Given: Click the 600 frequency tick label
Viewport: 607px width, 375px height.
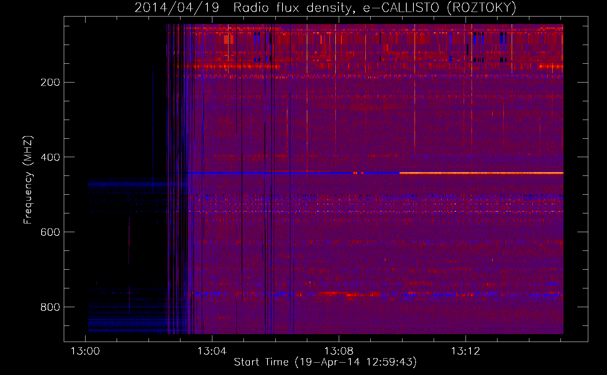Looking at the screenshot, I should (x=50, y=232).
